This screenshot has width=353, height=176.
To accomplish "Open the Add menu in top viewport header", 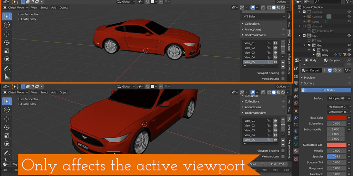I will point(54,7).
